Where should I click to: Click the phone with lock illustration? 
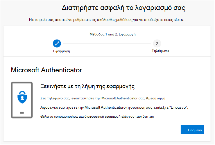click(x=22, y=100)
